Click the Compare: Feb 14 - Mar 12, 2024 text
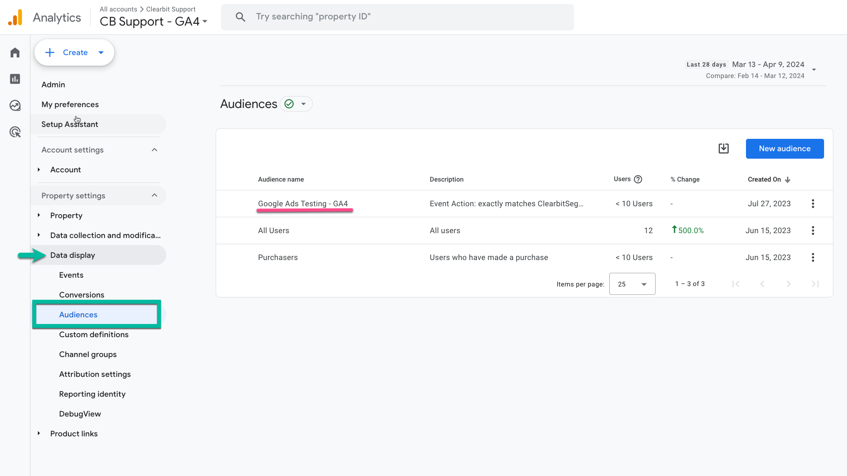 point(755,76)
